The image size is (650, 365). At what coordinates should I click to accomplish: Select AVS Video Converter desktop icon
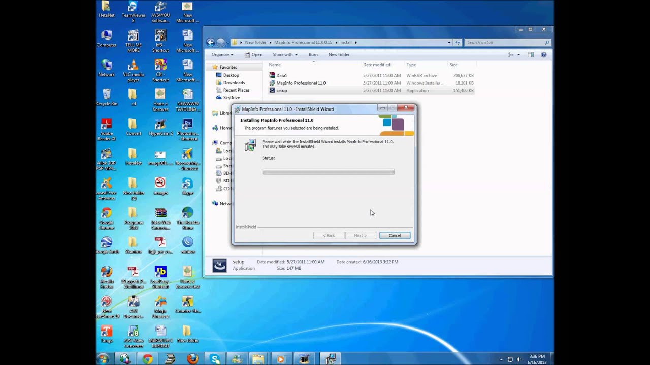tap(133, 337)
